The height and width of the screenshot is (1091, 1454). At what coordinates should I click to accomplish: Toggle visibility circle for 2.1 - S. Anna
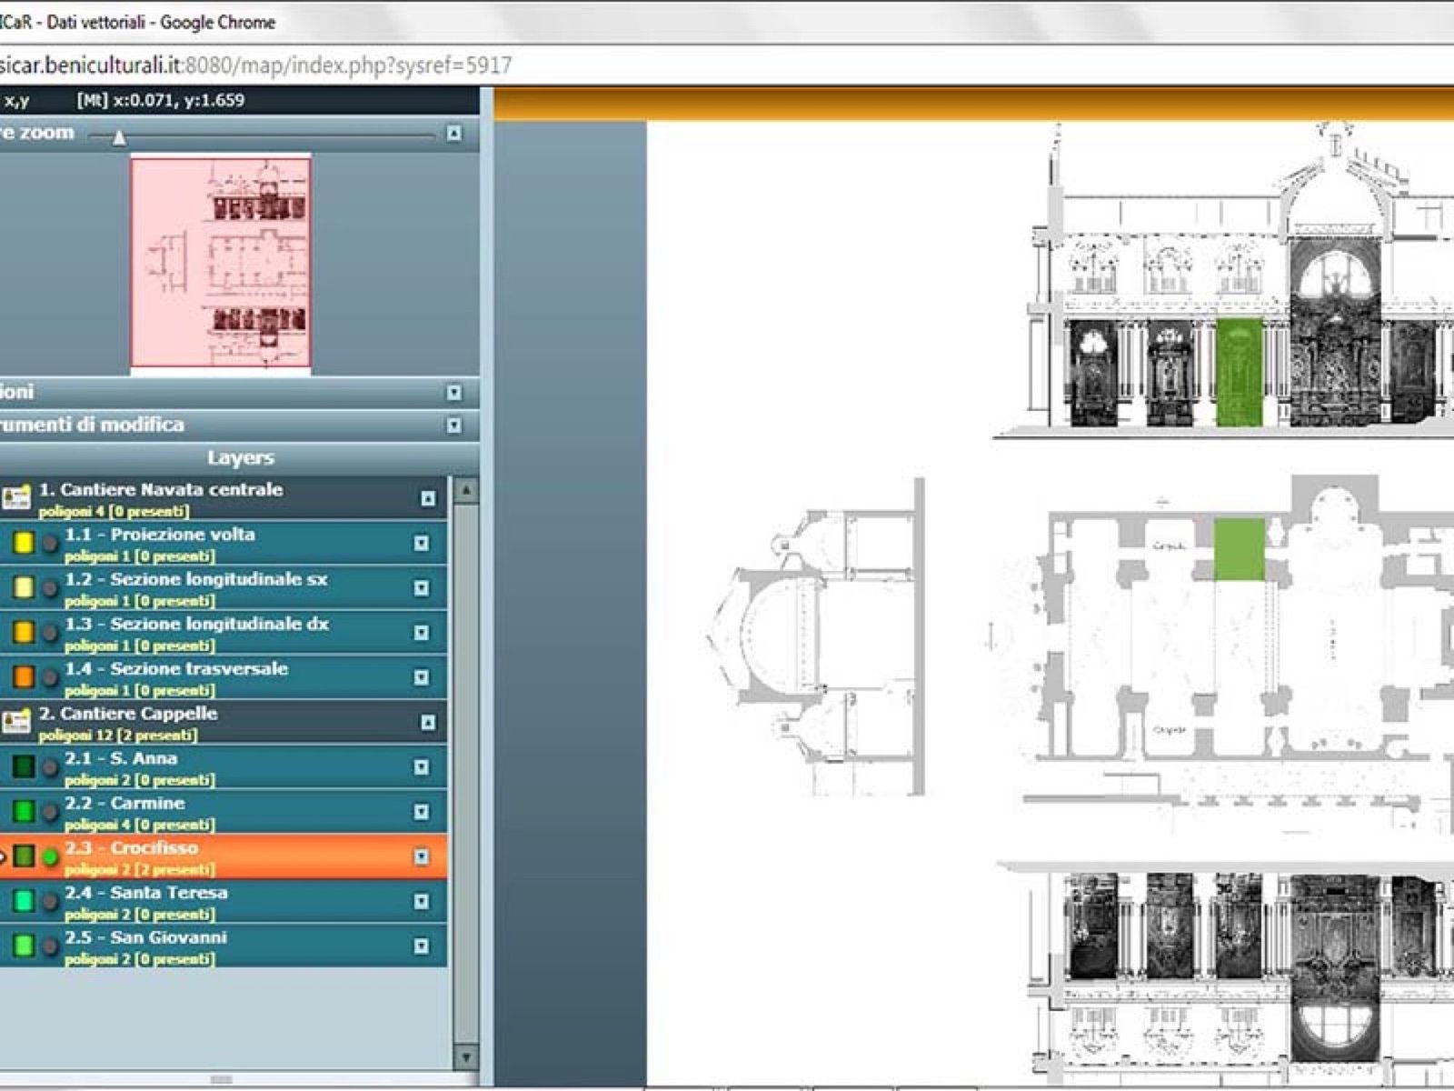[x=50, y=767]
